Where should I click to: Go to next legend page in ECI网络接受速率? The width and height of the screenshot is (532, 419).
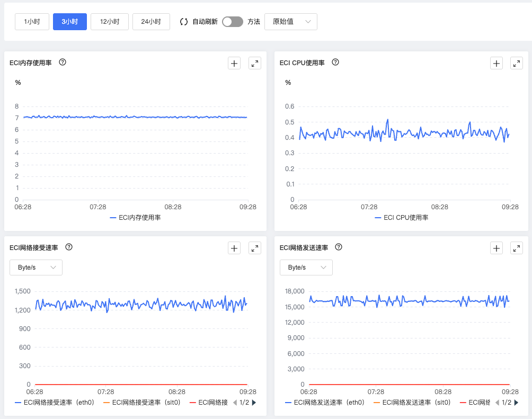pyautogui.click(x=254, y=403)
